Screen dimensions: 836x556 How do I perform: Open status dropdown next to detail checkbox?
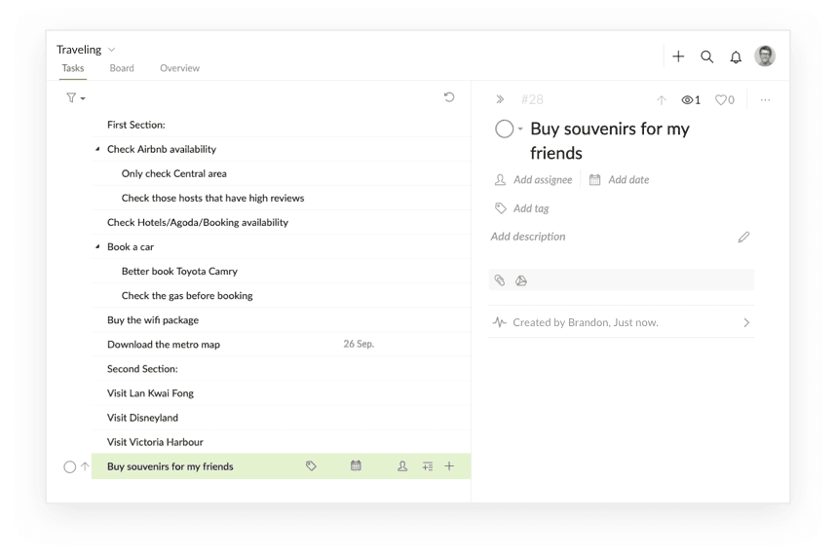(520, 129)
